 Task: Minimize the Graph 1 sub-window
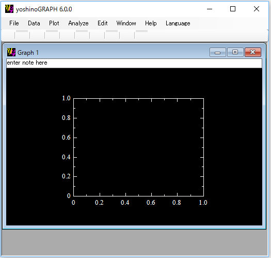[x=218, y=52]
